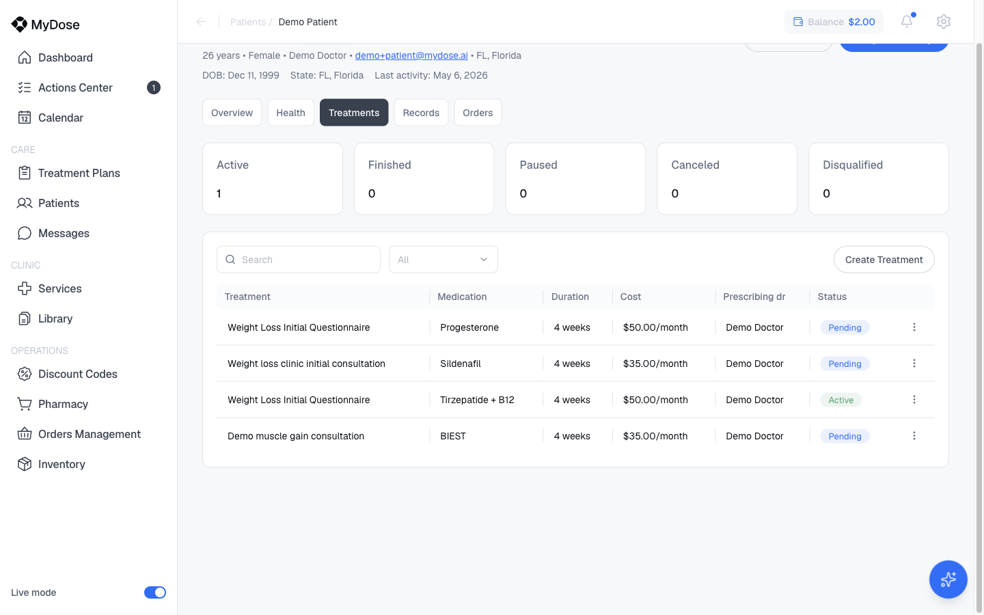Click the Active status badge
The image size is (984, 615).
(x=841, y=400)
